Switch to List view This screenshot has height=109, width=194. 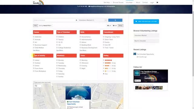109,25
